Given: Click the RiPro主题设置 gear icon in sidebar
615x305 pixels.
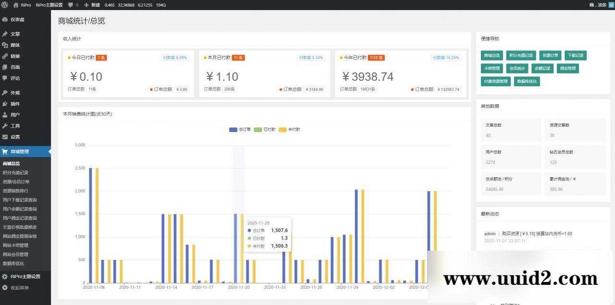Looking at the screenshot, I should click(x=5, y=277).
